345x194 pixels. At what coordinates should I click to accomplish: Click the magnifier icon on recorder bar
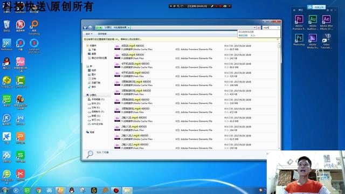[x=178, y=6]
